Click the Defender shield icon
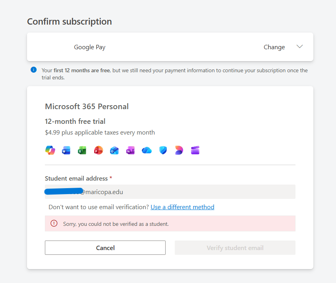 163,150
